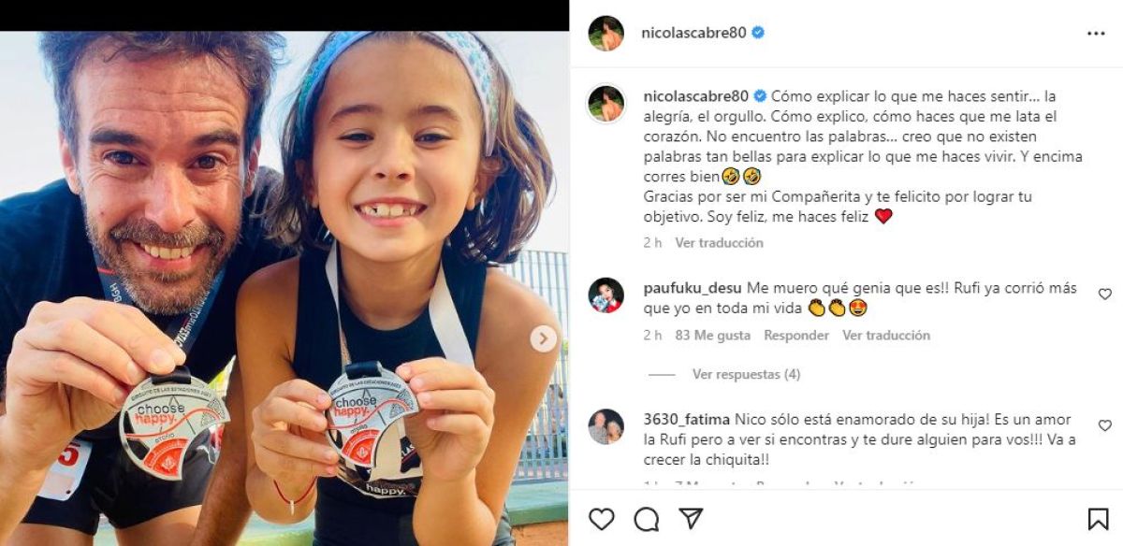Open the three-dot more options menu
This screenshot has height=546, width=1123.
[1096, 33]
